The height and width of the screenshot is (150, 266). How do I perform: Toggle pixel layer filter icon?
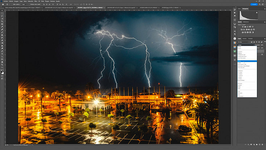point(252,42)
